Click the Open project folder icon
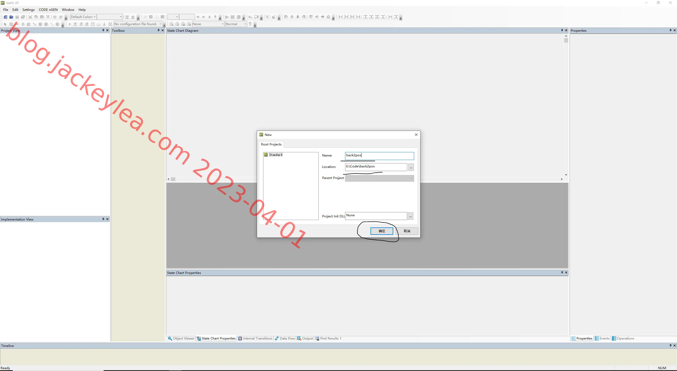Screen dimensions: 677x371 (11, 17)
